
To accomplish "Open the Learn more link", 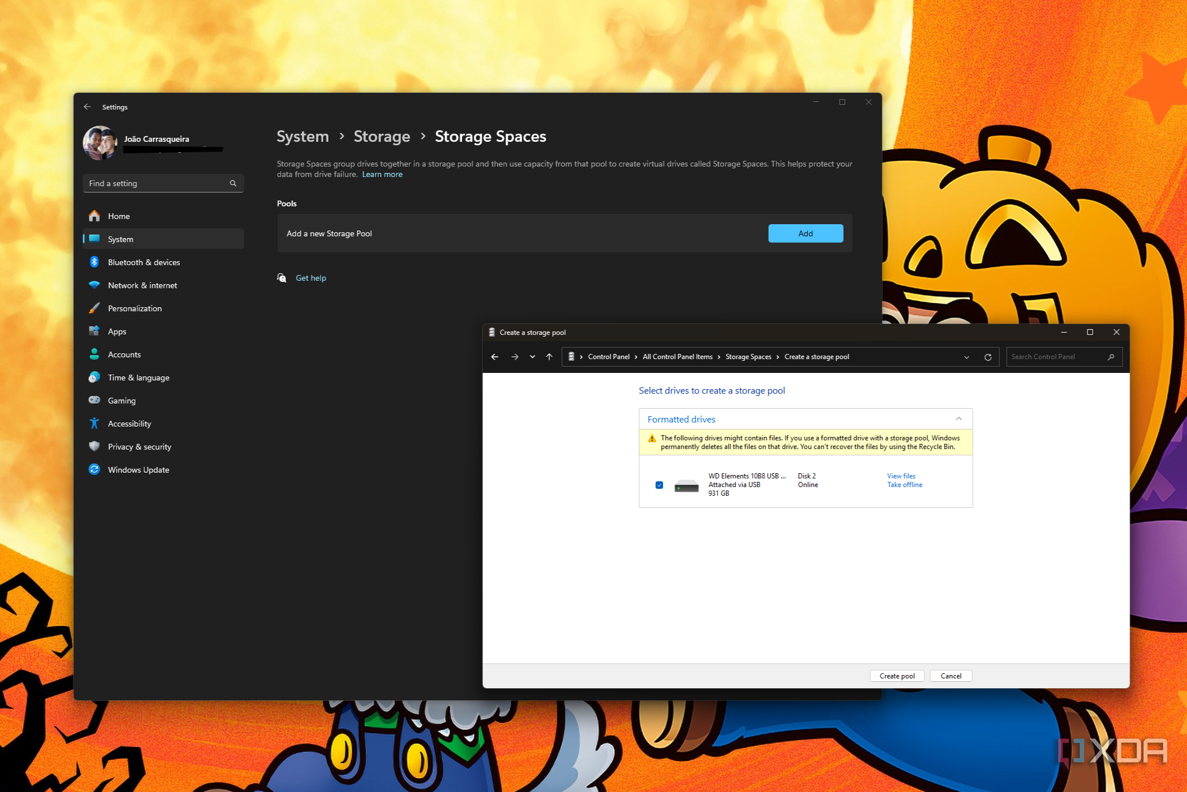I will tap(382, 174).
